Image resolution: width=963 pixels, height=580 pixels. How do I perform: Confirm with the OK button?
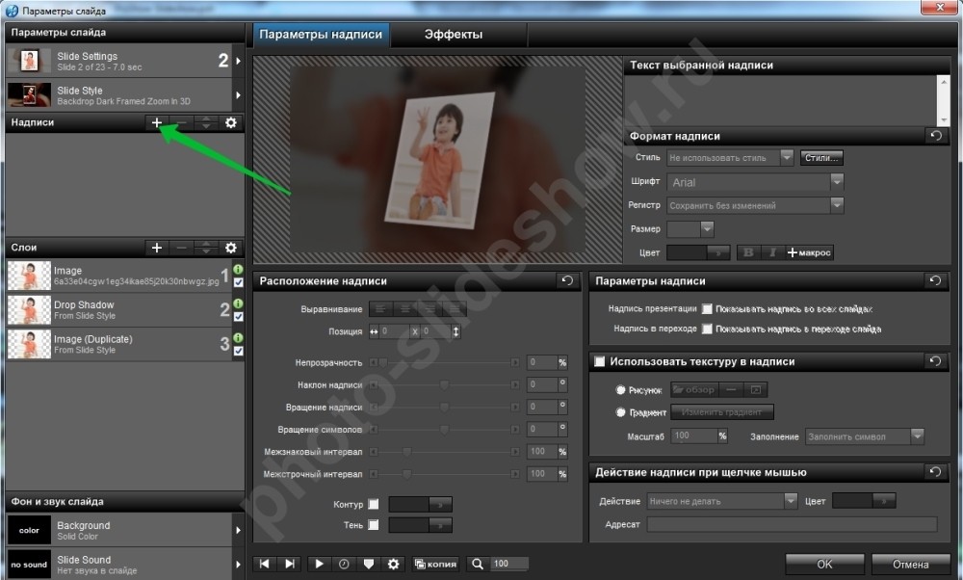[x=825, y=564]
